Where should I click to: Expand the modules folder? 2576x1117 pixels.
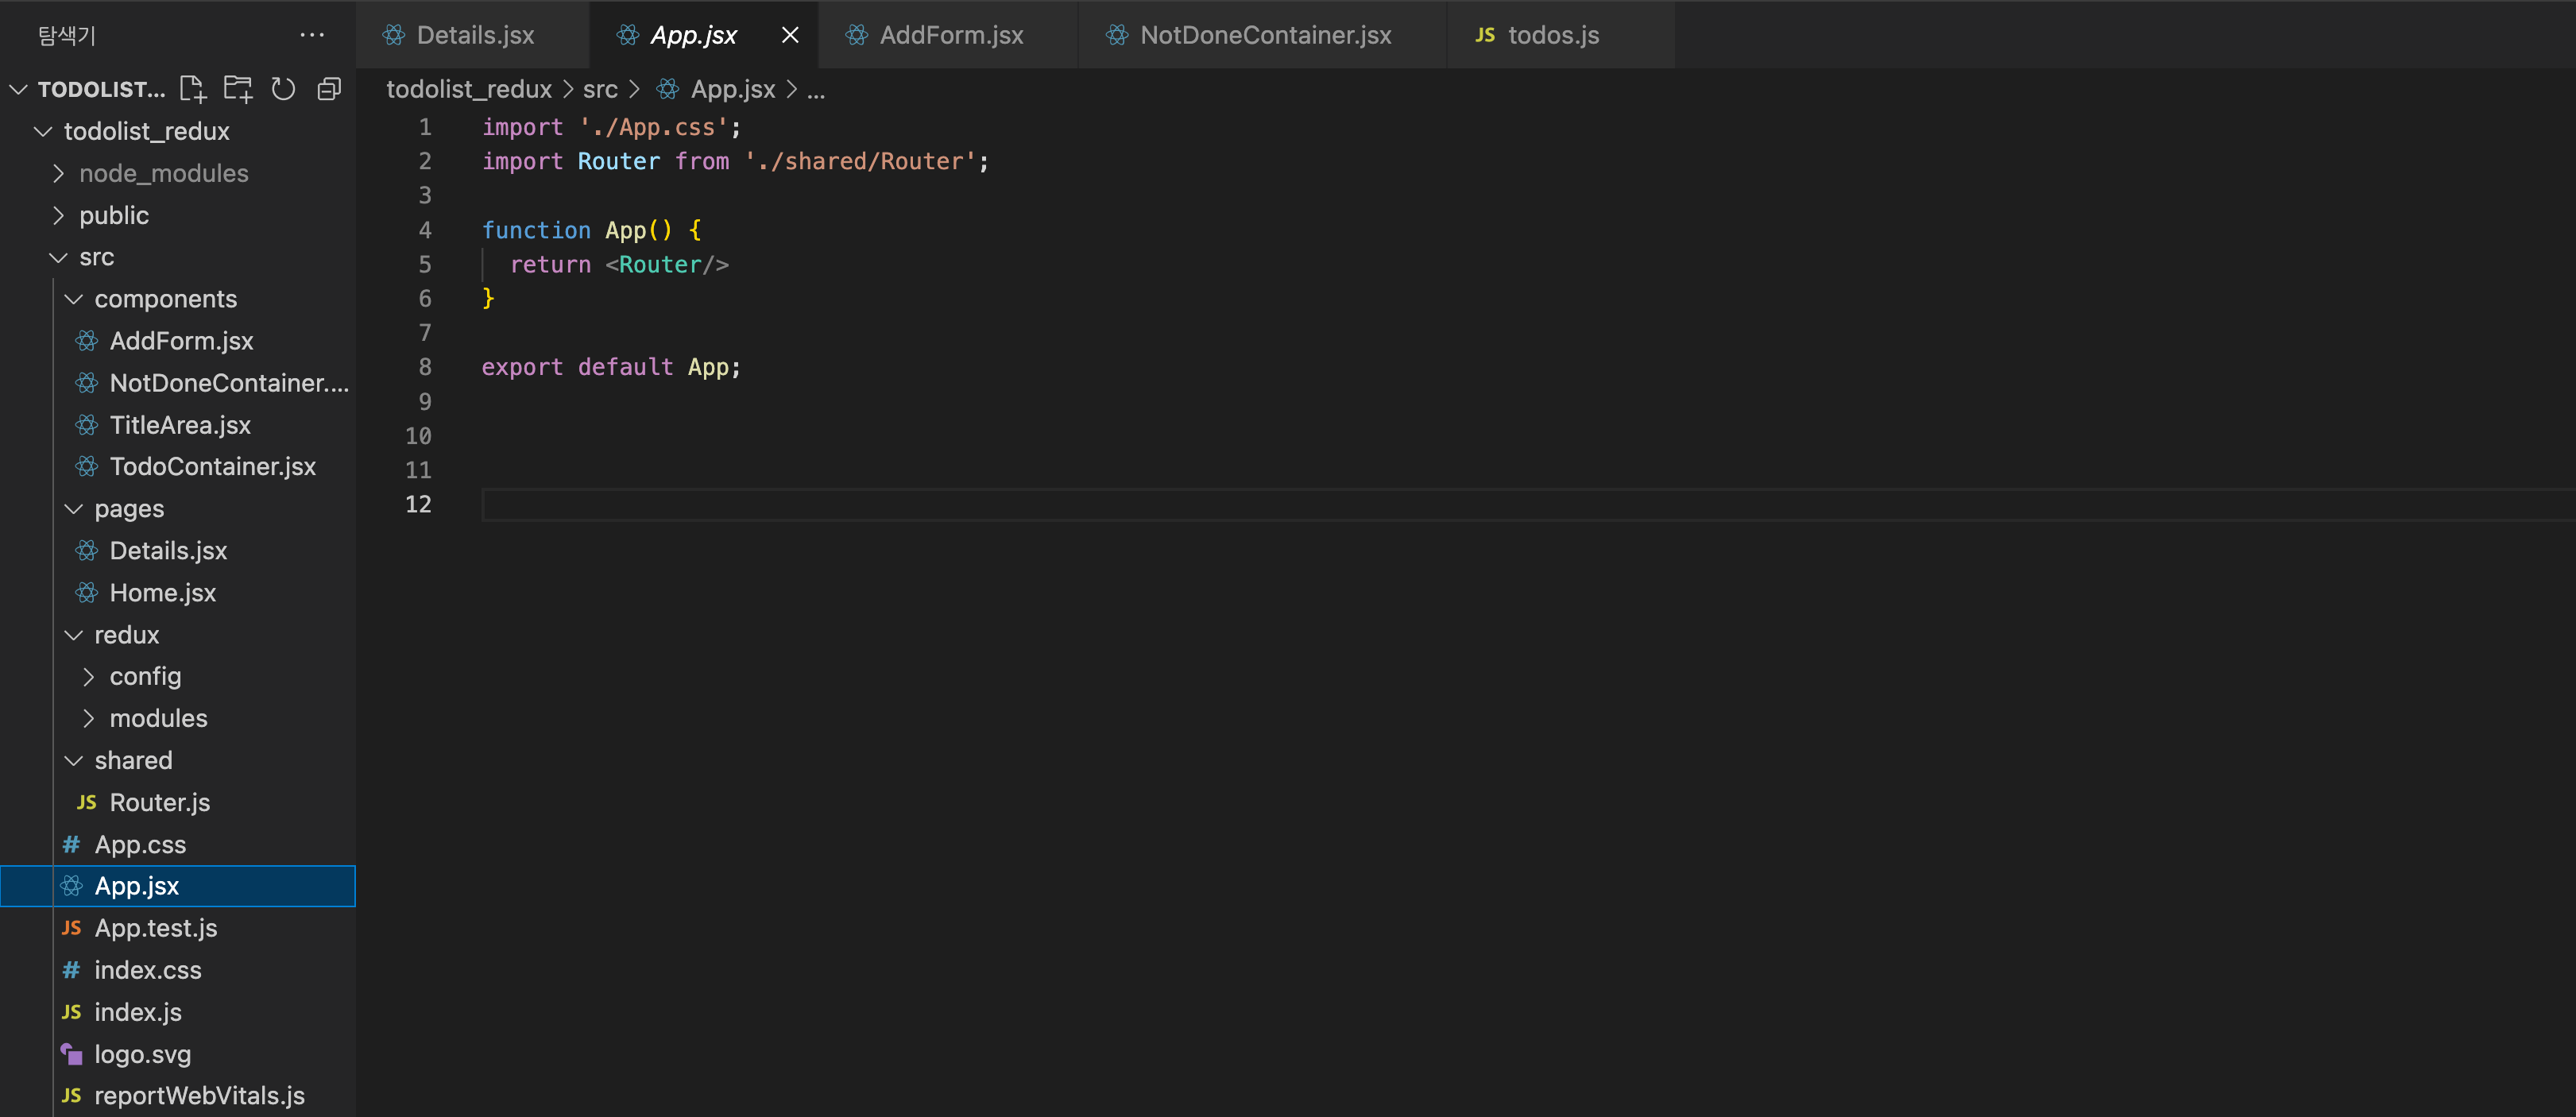click(158, 718)
